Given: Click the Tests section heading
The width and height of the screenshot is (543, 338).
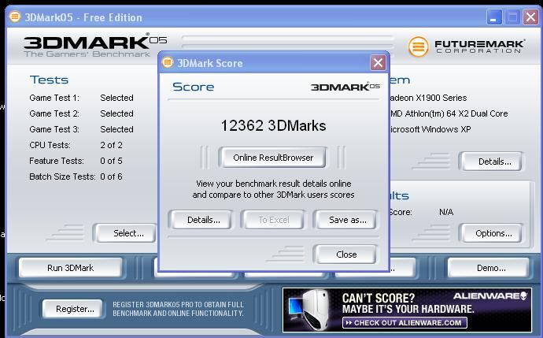Looking at the screenshot, I should tap(49, 80).
